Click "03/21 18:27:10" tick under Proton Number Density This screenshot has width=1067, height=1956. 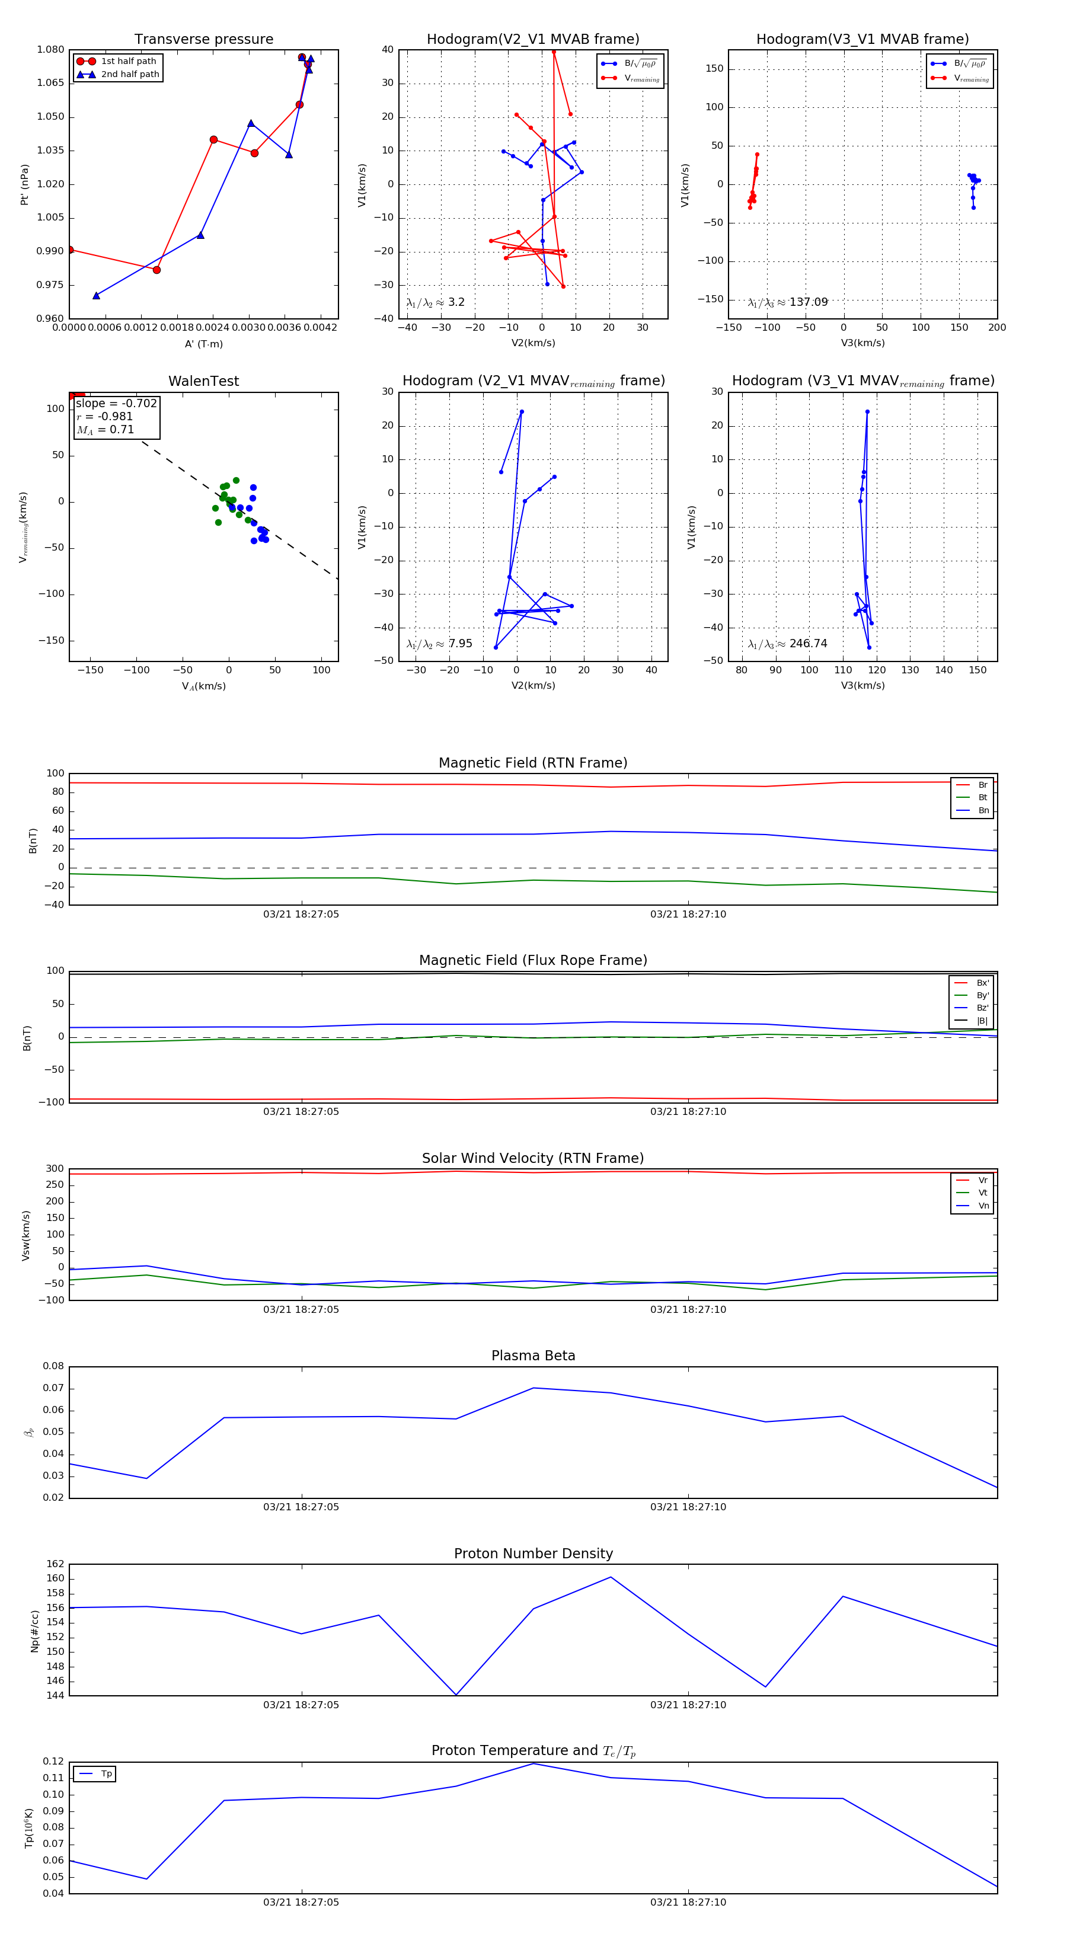click(x=688, y=1705)
